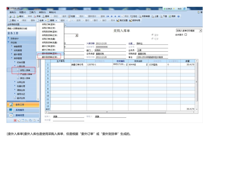Screen dimensions: 241x170
Task: Open 其他入库单 in the tree
Action: tap(25, 78)
